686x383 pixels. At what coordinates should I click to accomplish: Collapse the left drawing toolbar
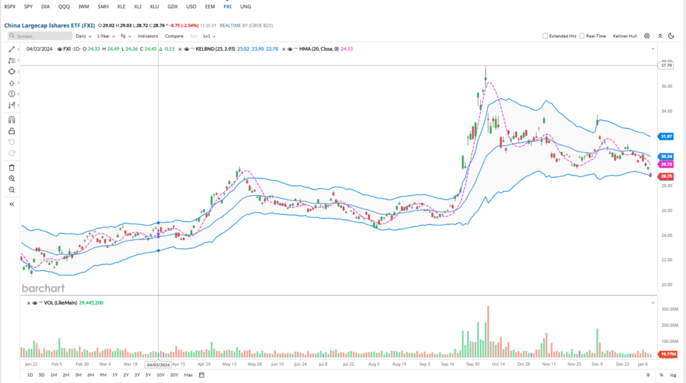11,204
